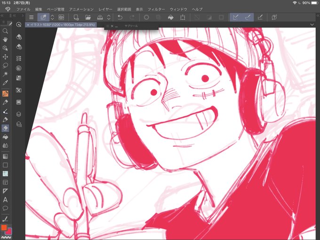The height and width of the screenshot is (240, 320).
Task: Open the help question-mark icon
Action: click(x=274, y=17)
